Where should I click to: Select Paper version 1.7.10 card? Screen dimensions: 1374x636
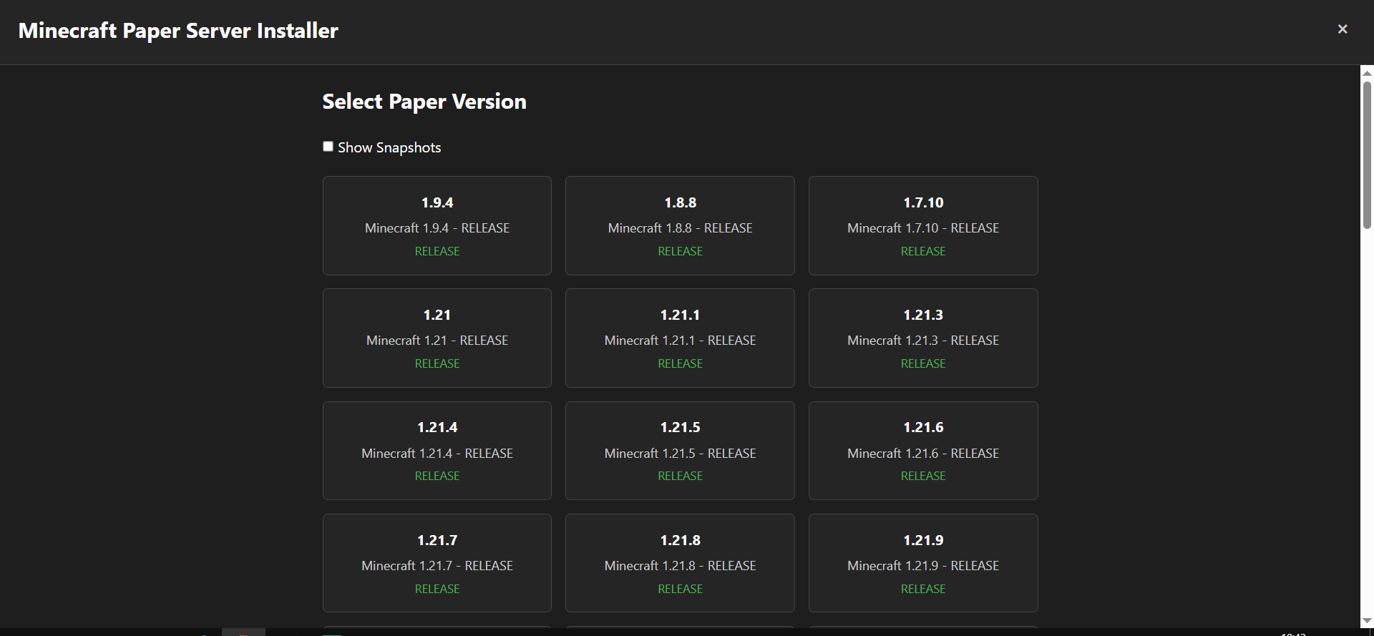923,225
